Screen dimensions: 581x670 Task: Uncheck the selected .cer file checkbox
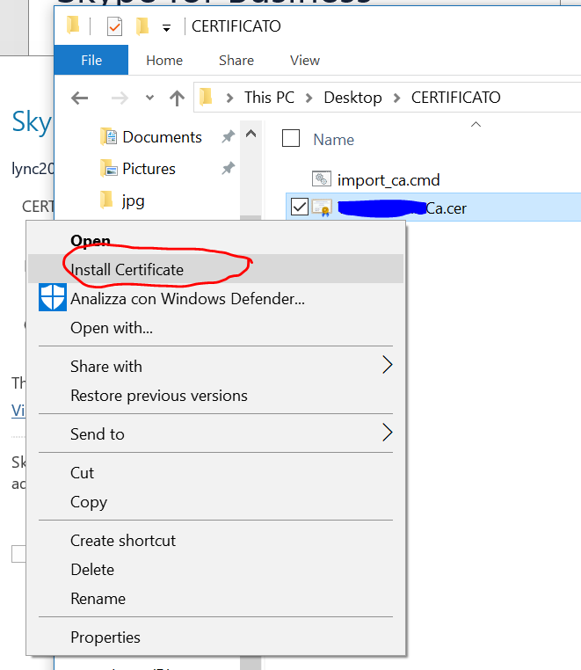point(299,208)
